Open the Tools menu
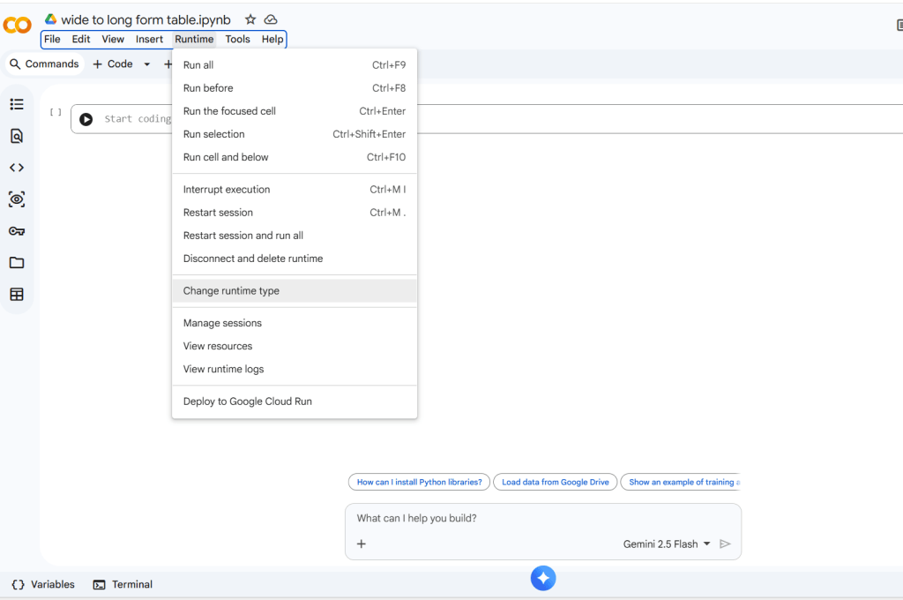Image resolution: width=903 pixels, height=600 pixels. tap(237, 39)
